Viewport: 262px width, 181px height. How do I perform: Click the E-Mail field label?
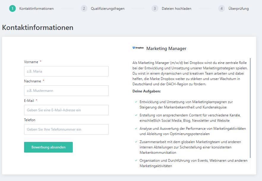point(29,101)
